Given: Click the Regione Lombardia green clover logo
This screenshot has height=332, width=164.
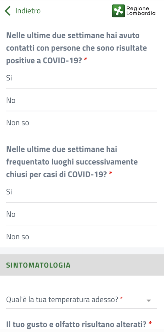Looking at the screenshot, I should 118,11.
